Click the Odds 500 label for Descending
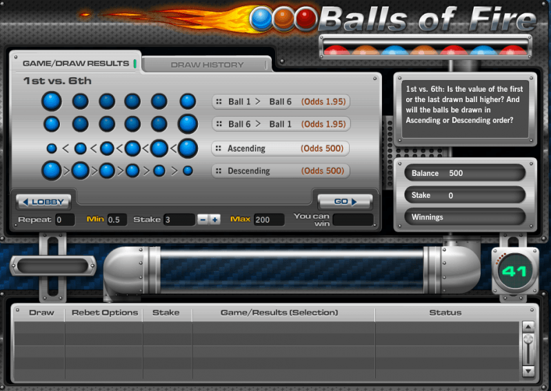The height and width of the screenshot is (391, 551). pyautogui.click(x=322, y=171)
